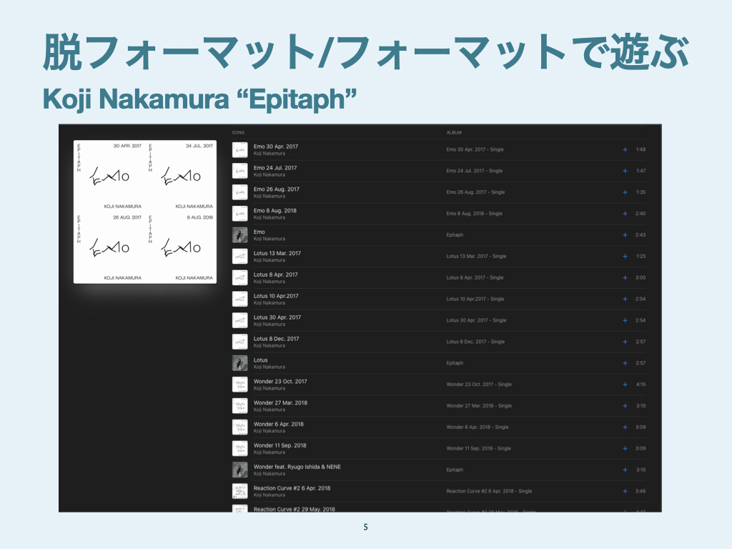Open the Epitaph album link in the Lotus row
The height and width of the screenshot is (549, 732).
click(x=455, y=363)
